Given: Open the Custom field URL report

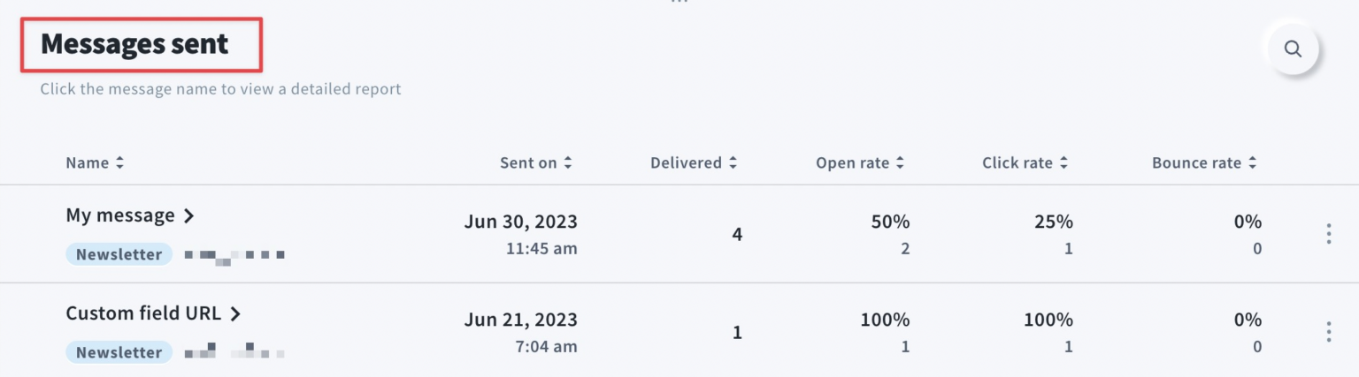Looking at the screenshot, I should (x=144, y=313).
